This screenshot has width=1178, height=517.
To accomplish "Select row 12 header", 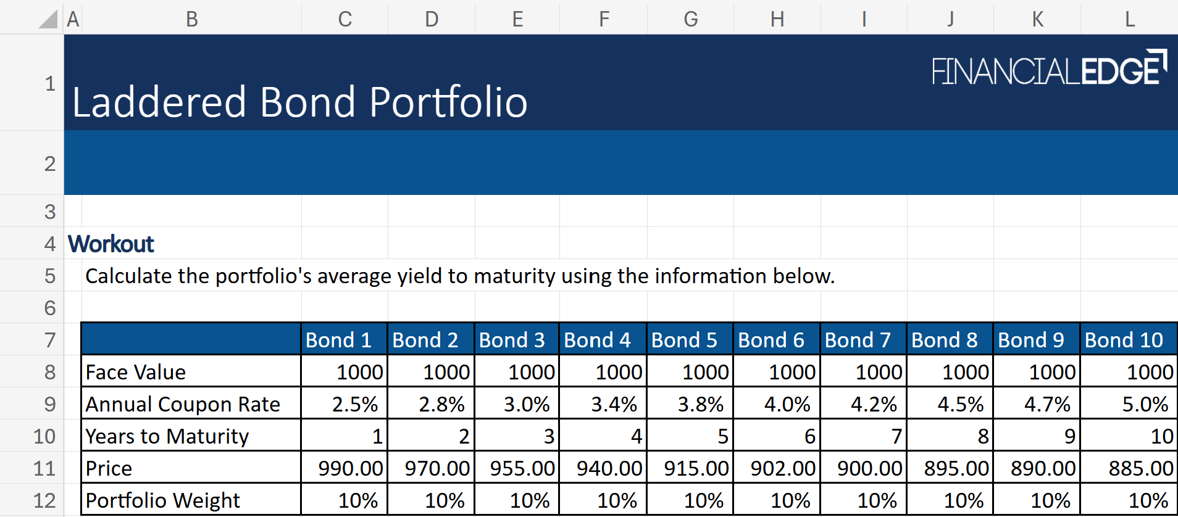I will coord(44,500).
